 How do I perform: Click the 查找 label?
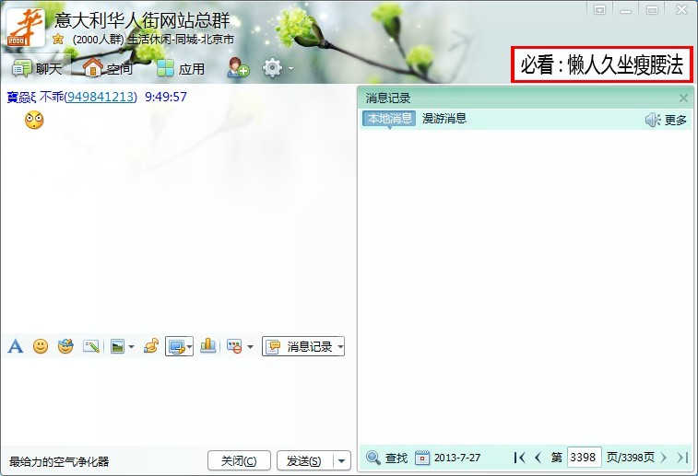pyautogui.click(x=396, y=458)
